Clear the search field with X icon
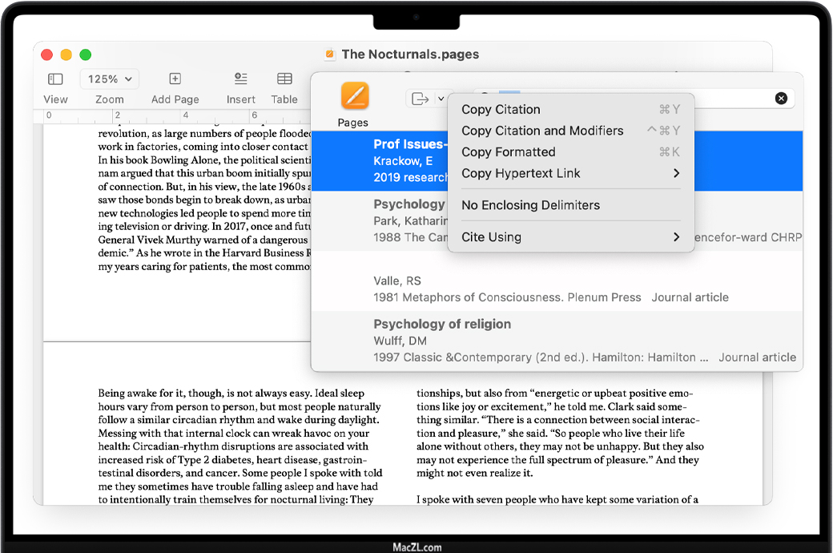This screenshot has height=553, width=833. (x=781, y=99)
